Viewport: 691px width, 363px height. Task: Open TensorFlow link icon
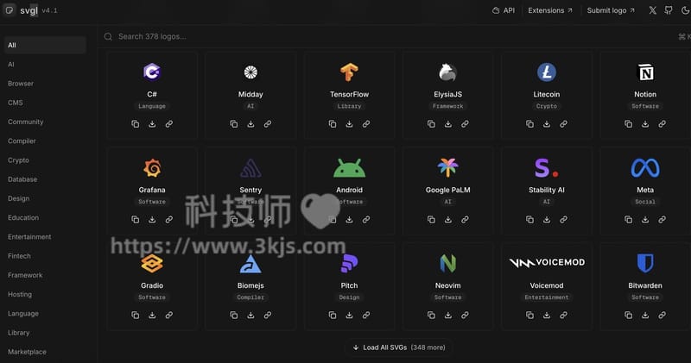pos(366,124)
